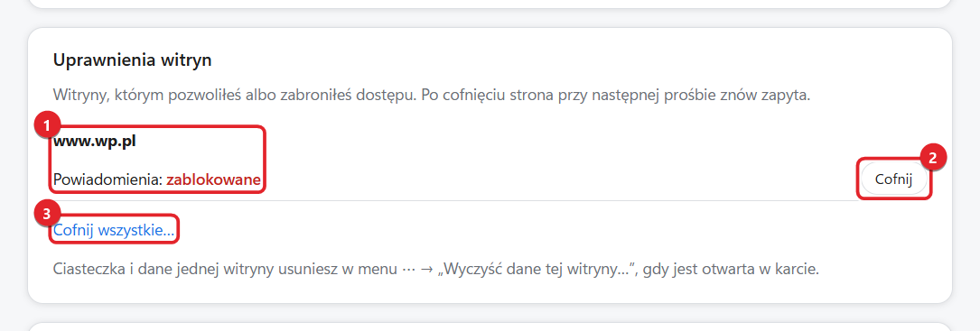Click the three-dot menu symbol in hint text
This screenshot has height=331, width=980.
point(406,271)
